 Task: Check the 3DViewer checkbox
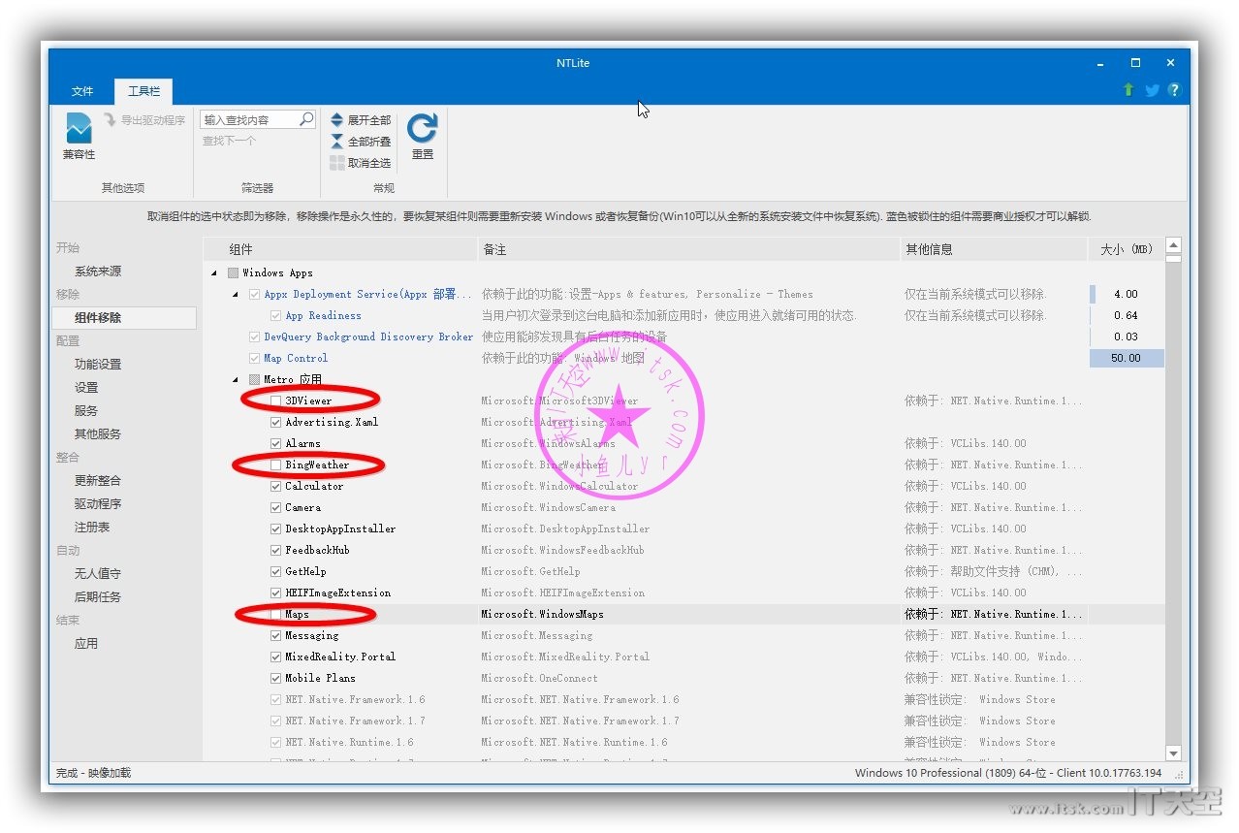(276, 400)
